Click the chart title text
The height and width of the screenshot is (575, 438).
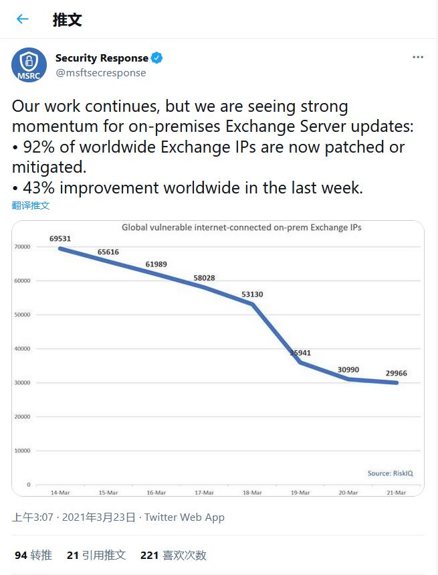tap(241, 228)
